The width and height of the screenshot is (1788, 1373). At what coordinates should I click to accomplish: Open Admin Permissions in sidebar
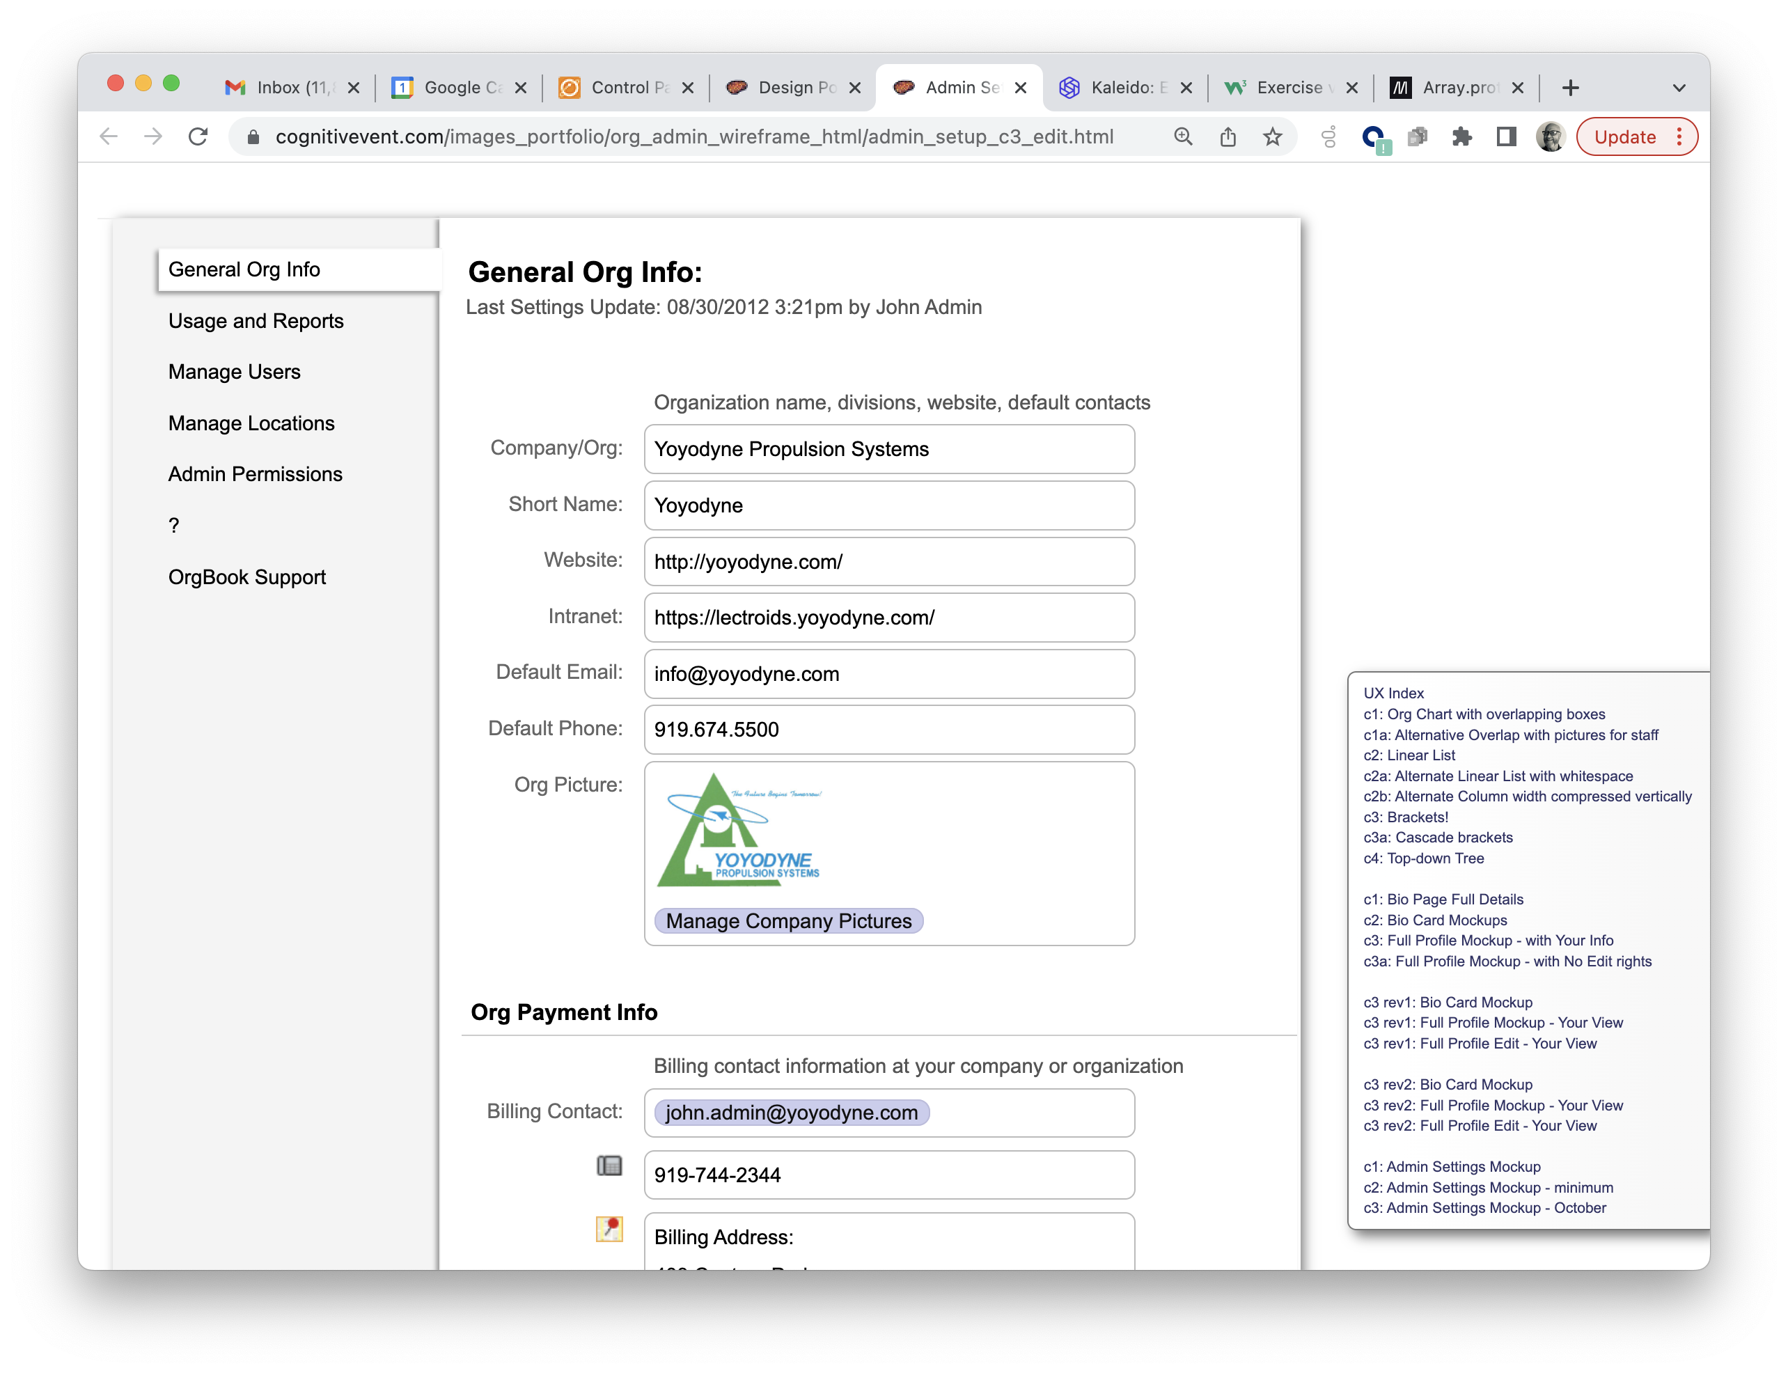pos(255,474)
